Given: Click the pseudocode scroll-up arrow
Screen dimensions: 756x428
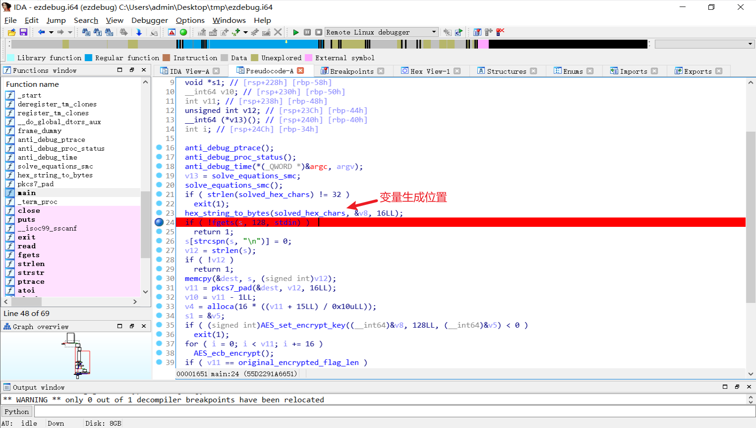Looking at the screenshot, I should (x=750, y=83).
